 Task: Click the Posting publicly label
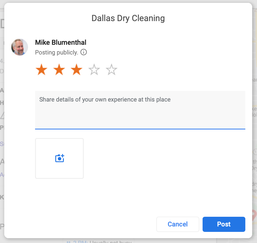tap(56, 52)
